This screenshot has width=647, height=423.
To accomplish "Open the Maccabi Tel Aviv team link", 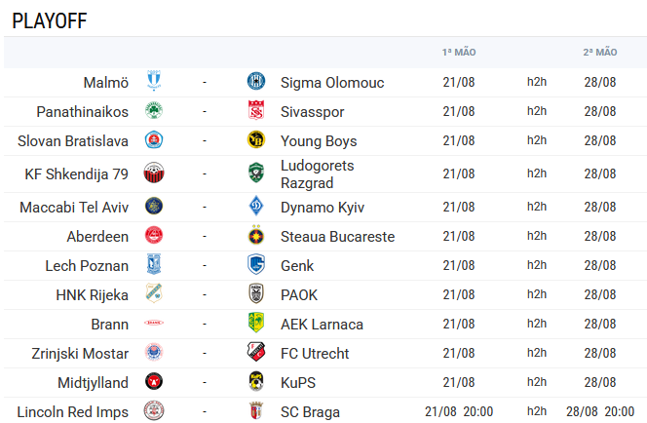I will pyautogui.click(x=74, y=208).
